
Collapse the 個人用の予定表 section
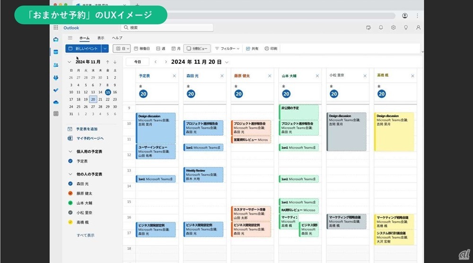tap(70, 151)
